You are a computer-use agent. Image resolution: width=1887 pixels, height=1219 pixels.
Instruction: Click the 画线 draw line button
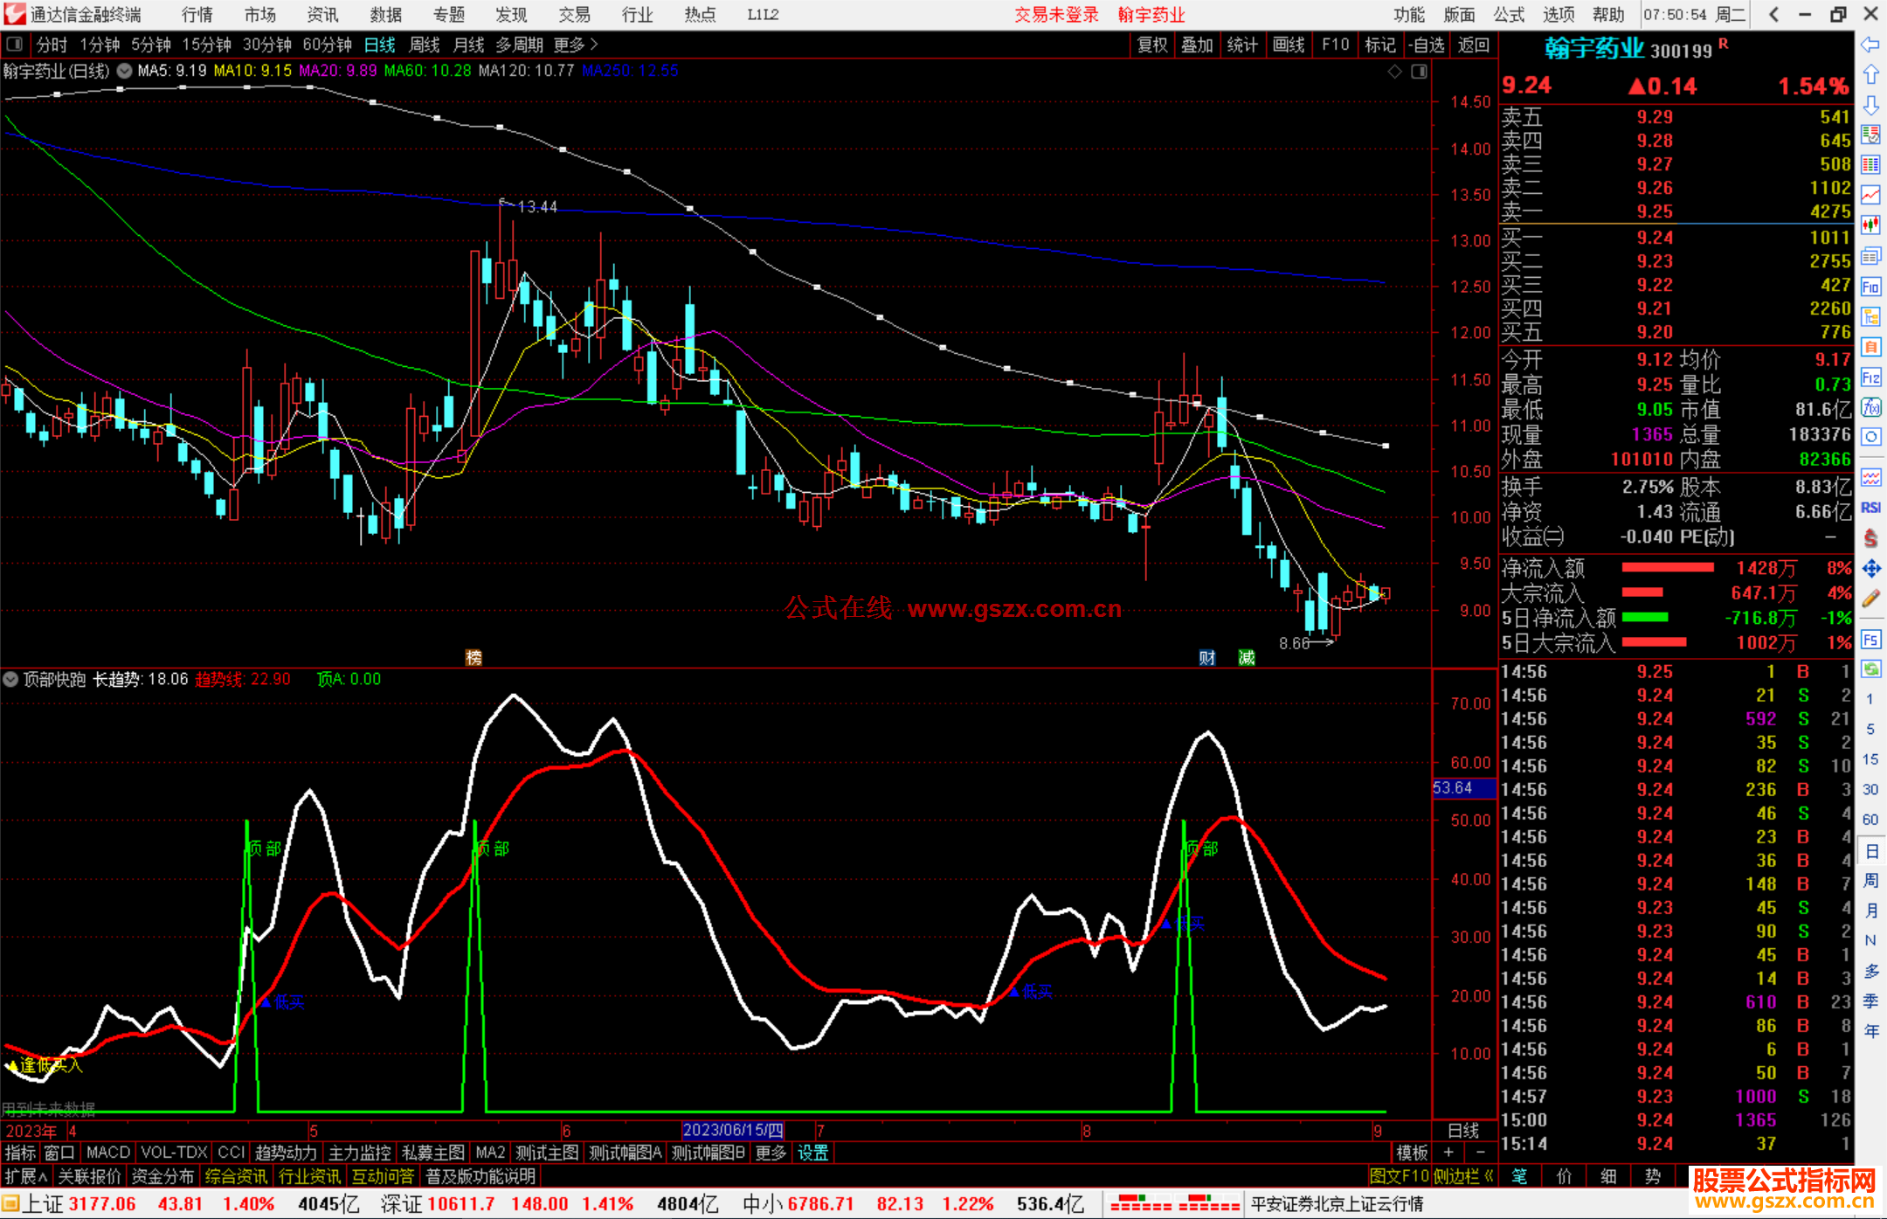[x=1289, y=45]
